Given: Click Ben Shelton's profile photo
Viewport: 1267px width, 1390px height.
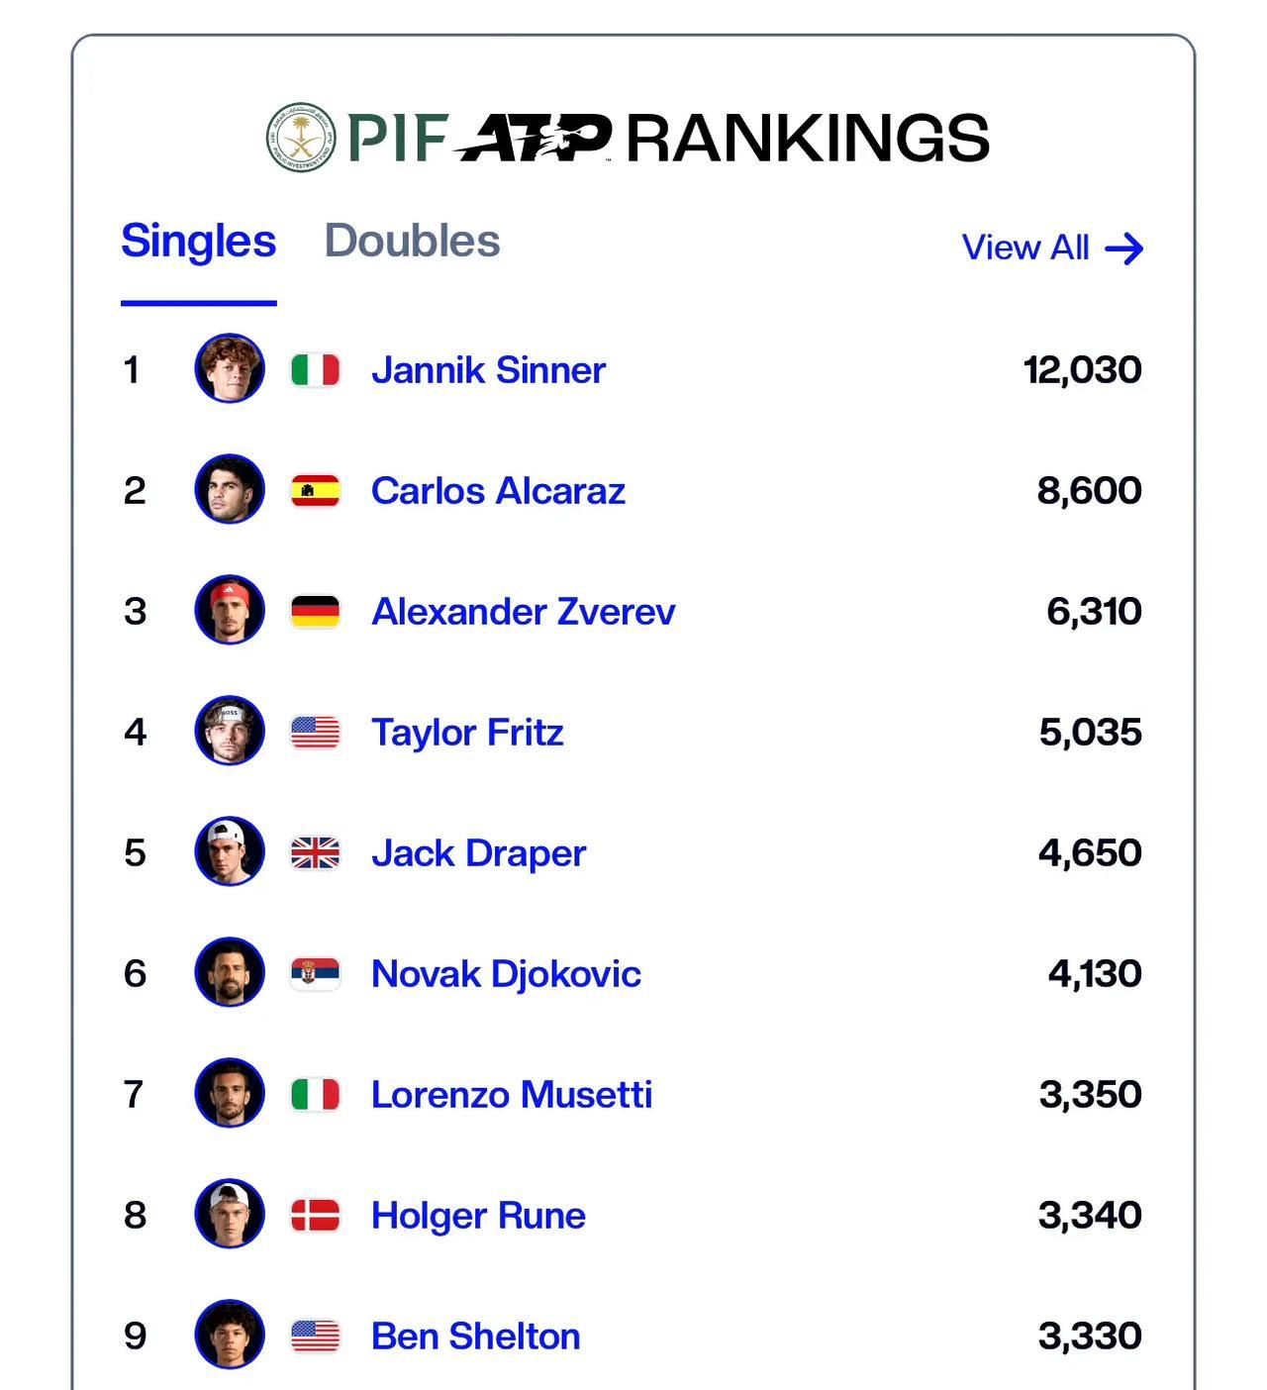Looking at the screenshot, I should pyautogui.click(x=230, y=1335).
